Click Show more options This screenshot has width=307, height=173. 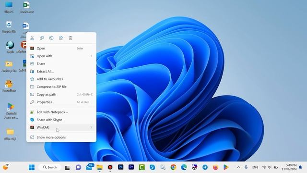point(61,137)
